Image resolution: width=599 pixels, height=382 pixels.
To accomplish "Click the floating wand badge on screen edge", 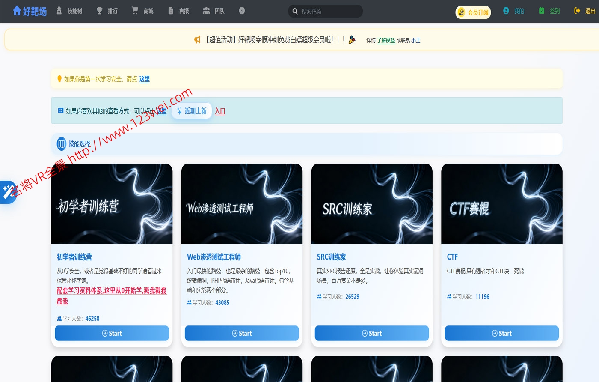I will click(x=8, y=193).
